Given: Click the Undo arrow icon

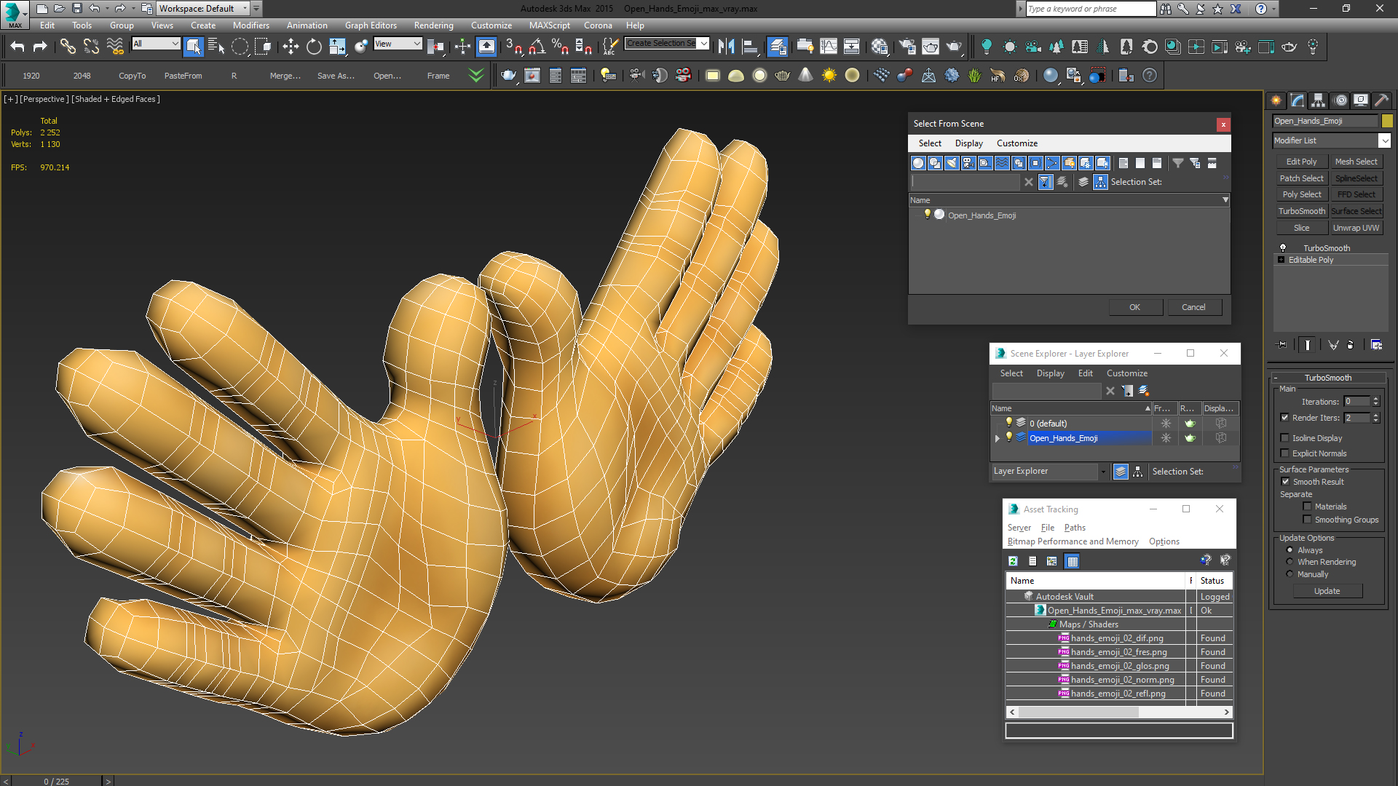Looking at the screenshot, I should [x=17, y=47].
